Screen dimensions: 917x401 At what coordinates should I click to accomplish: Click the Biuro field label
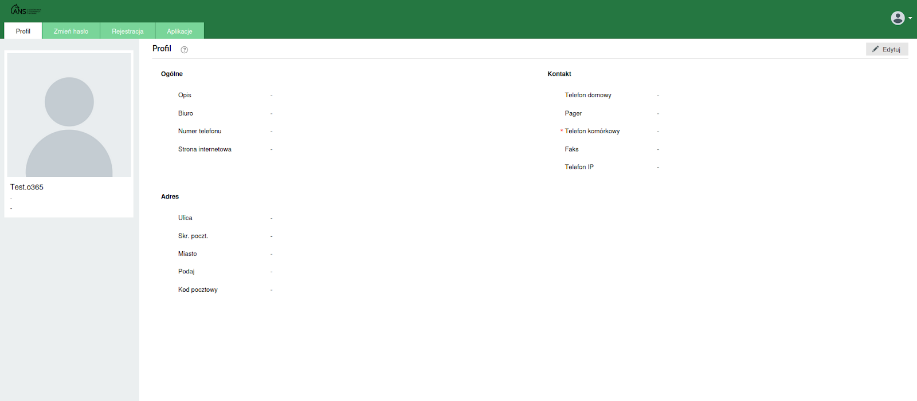186,113
